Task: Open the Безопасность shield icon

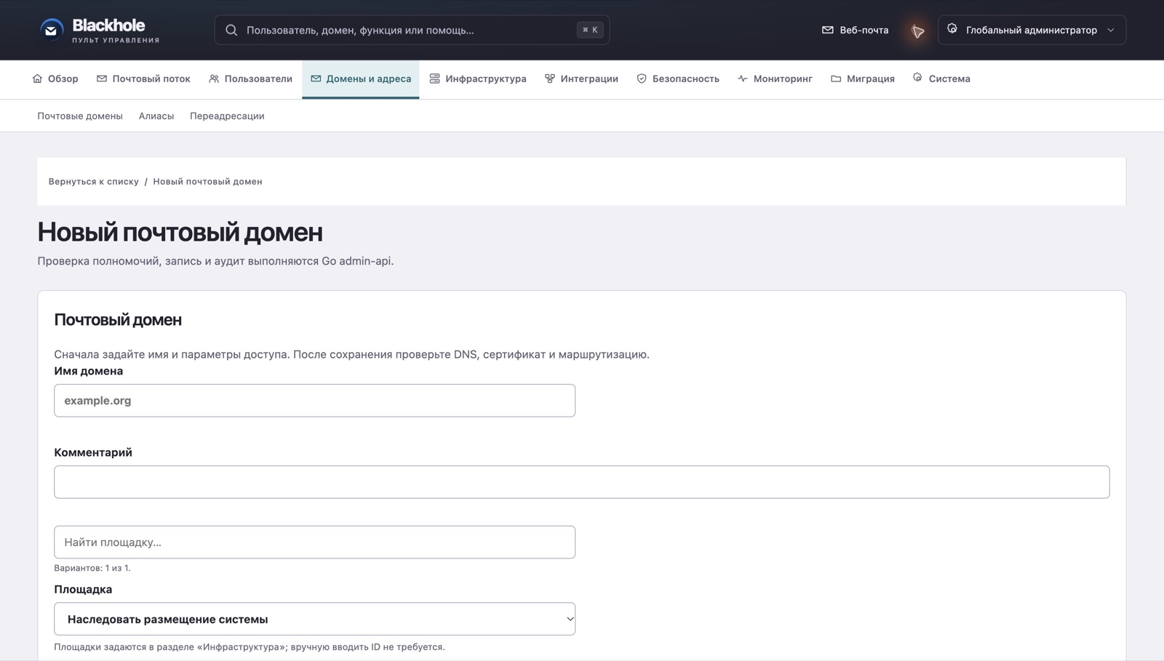Action: point(642,79)
